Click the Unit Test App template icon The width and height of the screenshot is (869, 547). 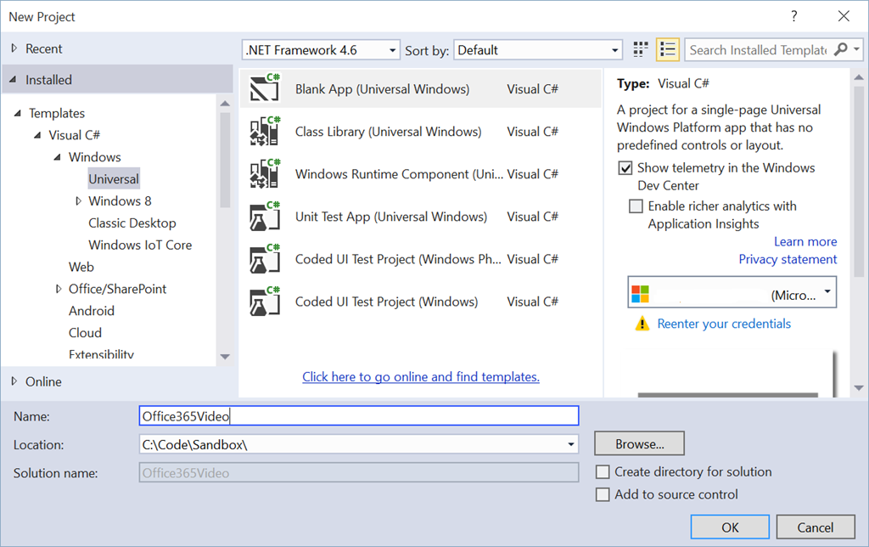point(265,216)
